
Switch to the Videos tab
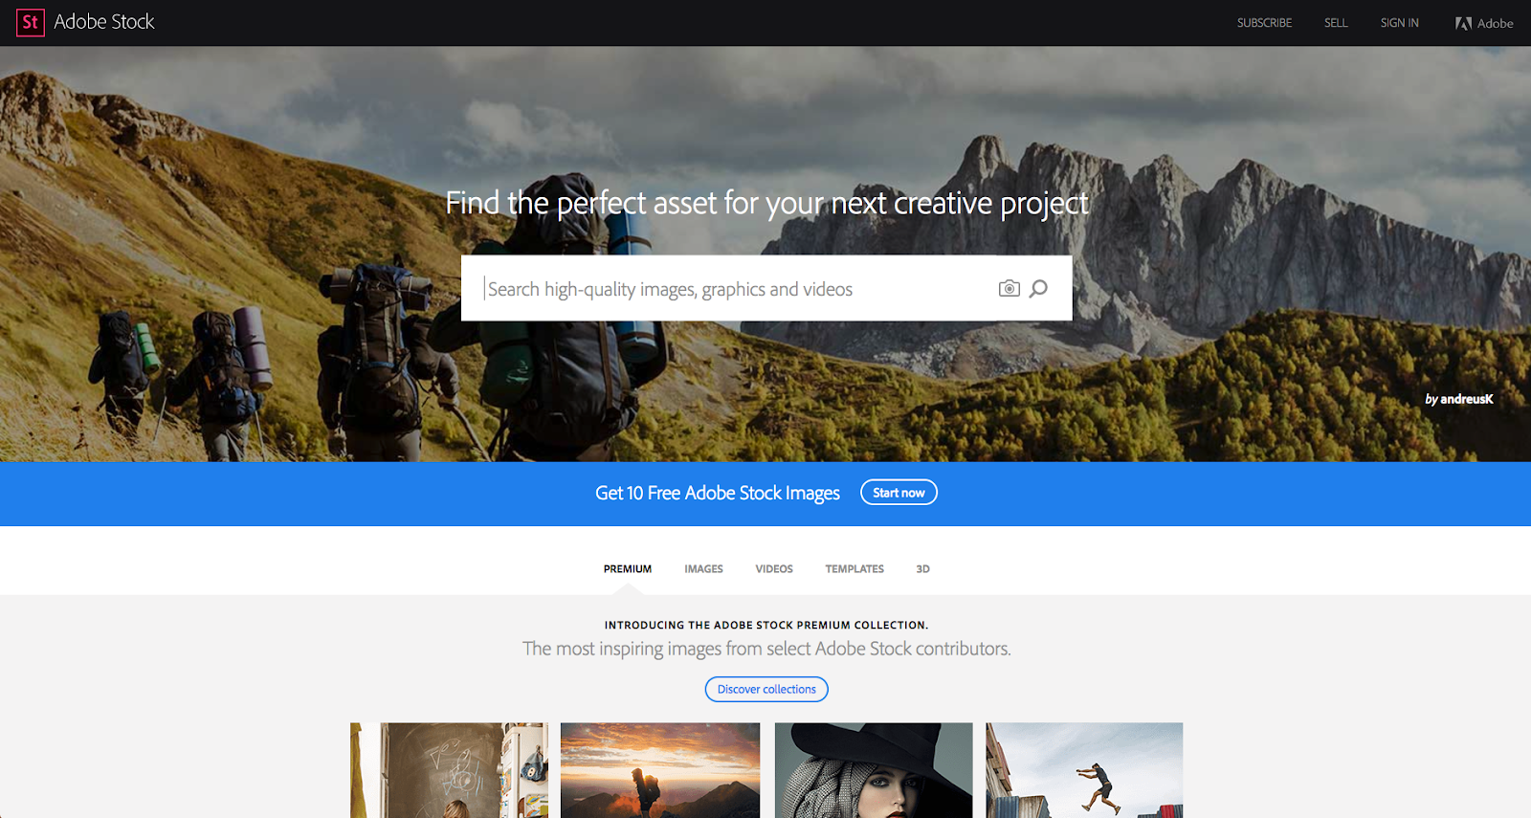coord(774,569)
